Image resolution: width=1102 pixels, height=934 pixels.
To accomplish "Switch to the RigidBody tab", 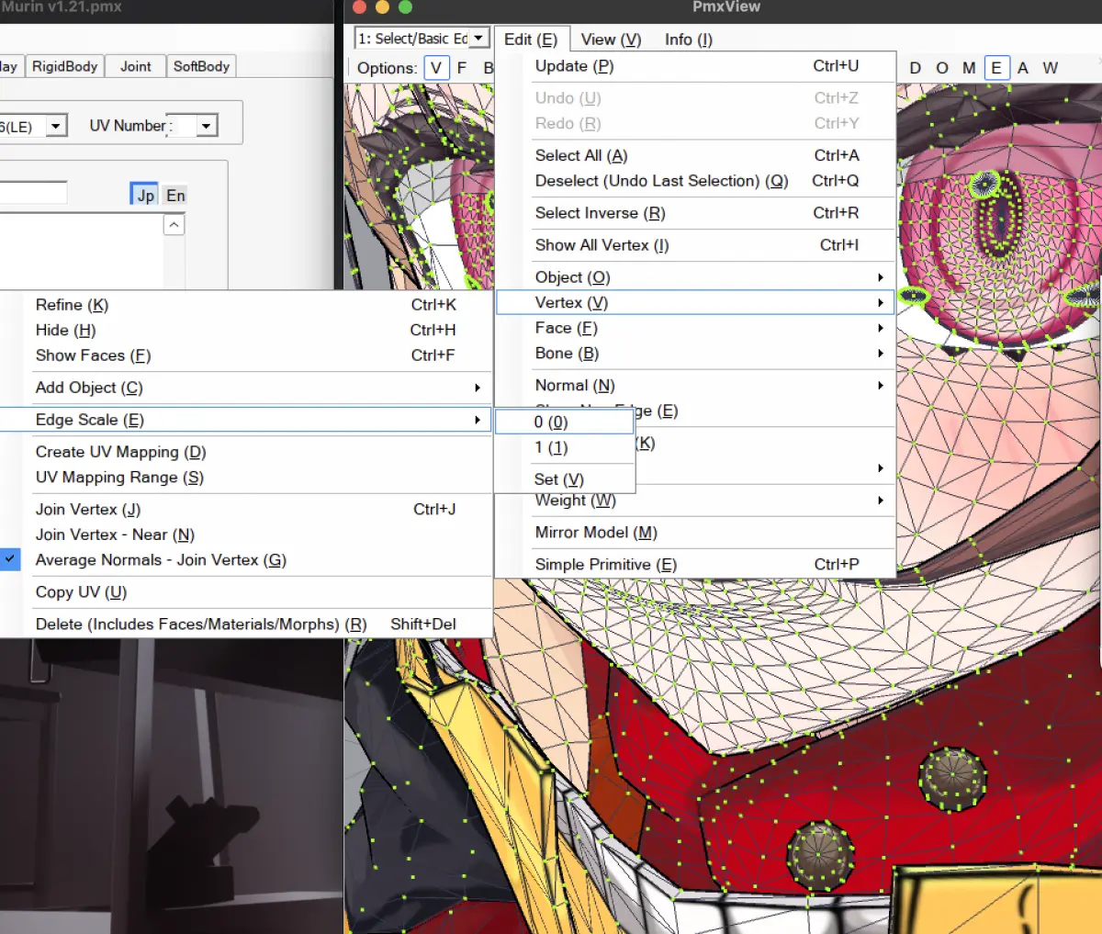I will tap(64, 66).
